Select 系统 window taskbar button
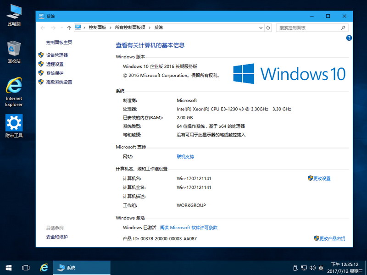Screen dimensions: 367x275 (82, 268)
